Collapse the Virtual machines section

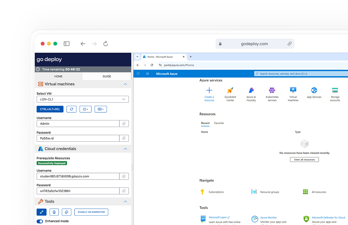pyautogui.click(x=125, y=84)
